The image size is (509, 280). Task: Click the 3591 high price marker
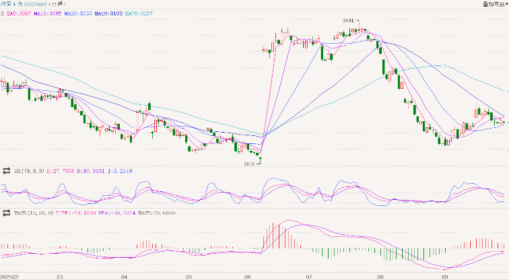[x=348, y=21]
